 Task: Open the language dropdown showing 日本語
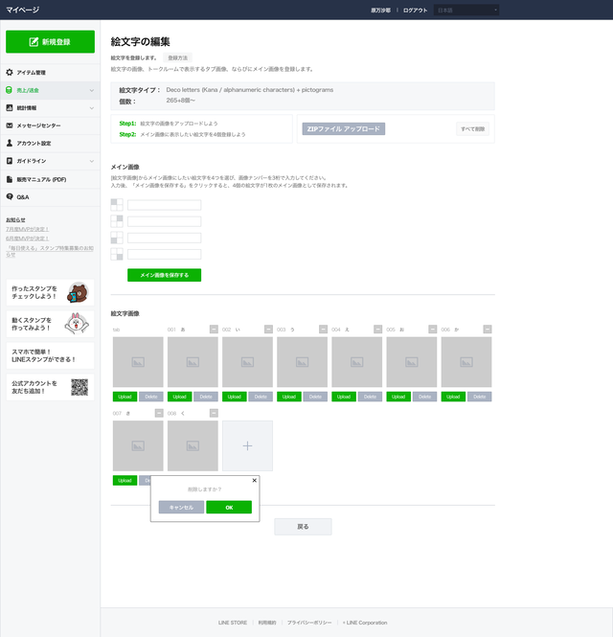pyautogui.click(x=466, y=11)
